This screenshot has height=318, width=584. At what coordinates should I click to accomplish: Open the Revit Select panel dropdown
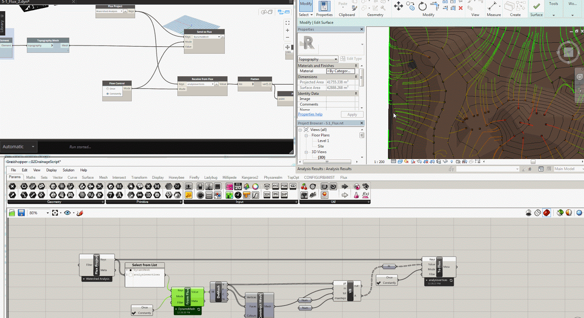[x=306, y=15]
